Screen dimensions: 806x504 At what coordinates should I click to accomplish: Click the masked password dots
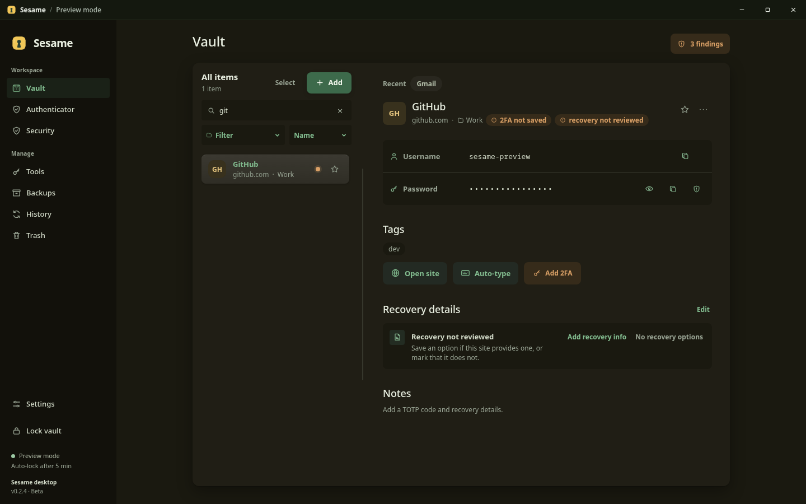click(x=510, y=189)
